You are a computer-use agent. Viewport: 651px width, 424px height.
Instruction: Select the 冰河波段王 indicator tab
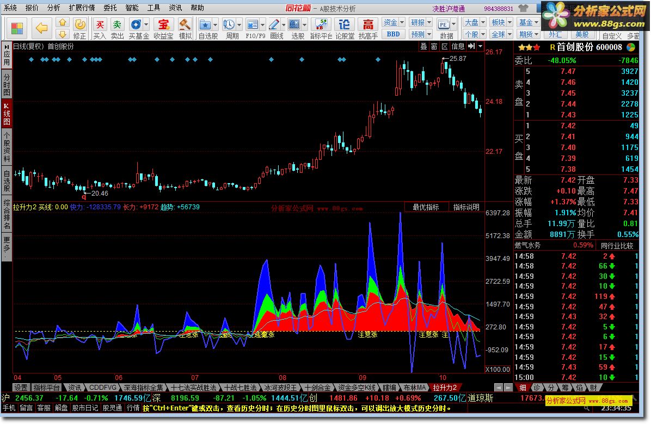[281, 388]
